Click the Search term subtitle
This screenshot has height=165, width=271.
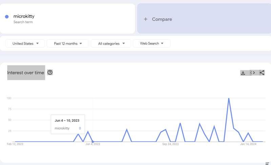coord(23,22)
